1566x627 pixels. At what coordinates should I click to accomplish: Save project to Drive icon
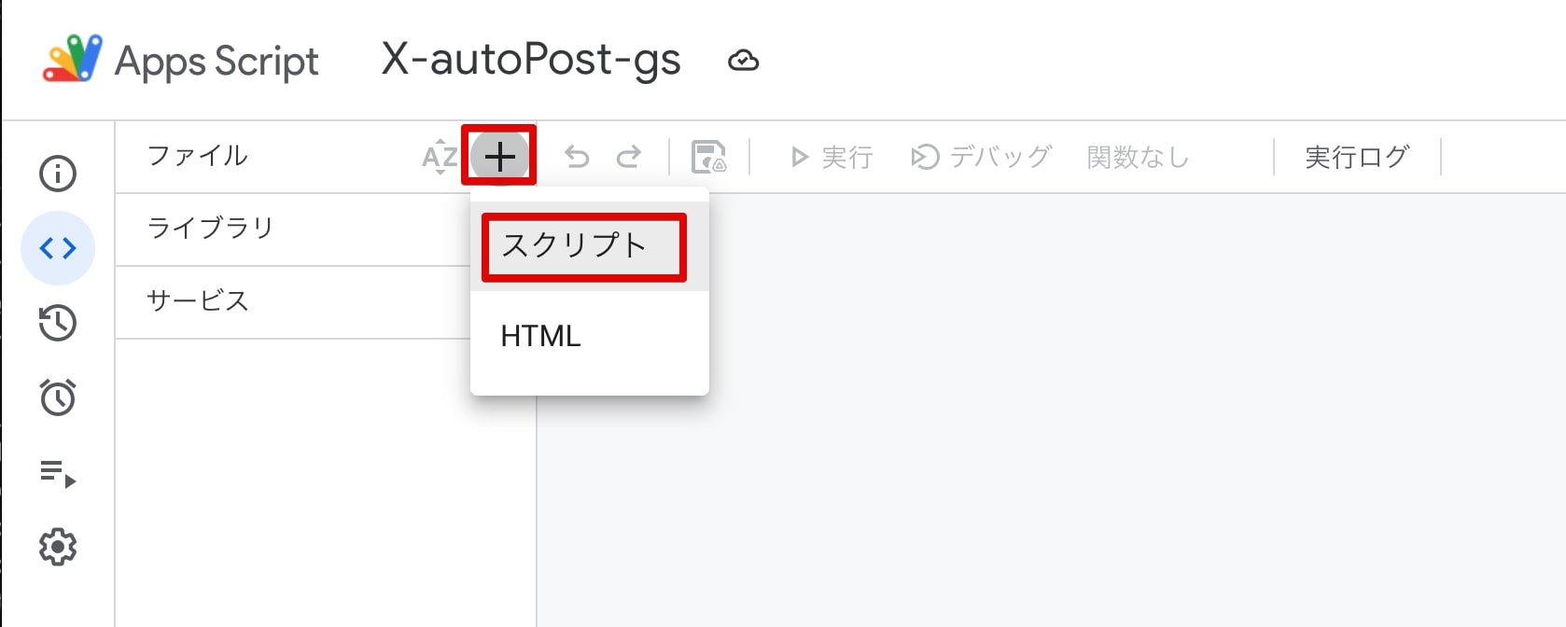tap(708, 157)
